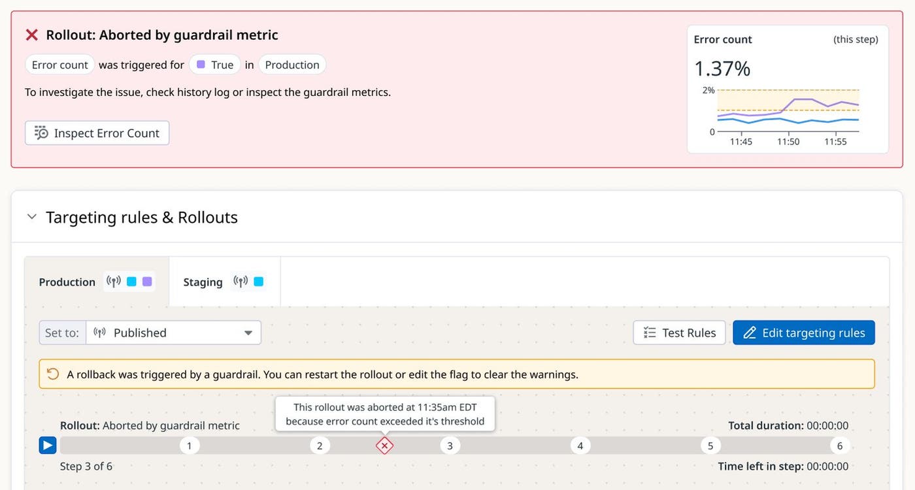This screenshot has width=915, height=490.
Task: Click the True variant pill
Action: click(215, 65)
